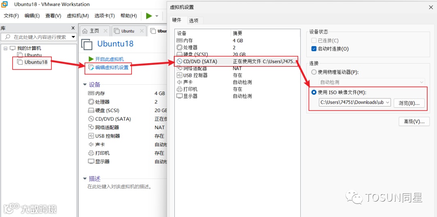Click the 显示器 icon in the VM summary

pyautogui.click(x=91, y=162)
